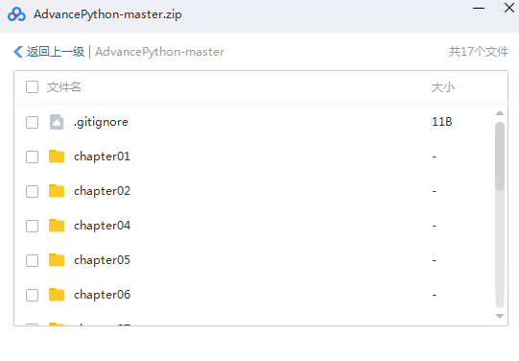Tick the select-all checkbox beside 文件名
519x361 pixels.
coord(32,87)
